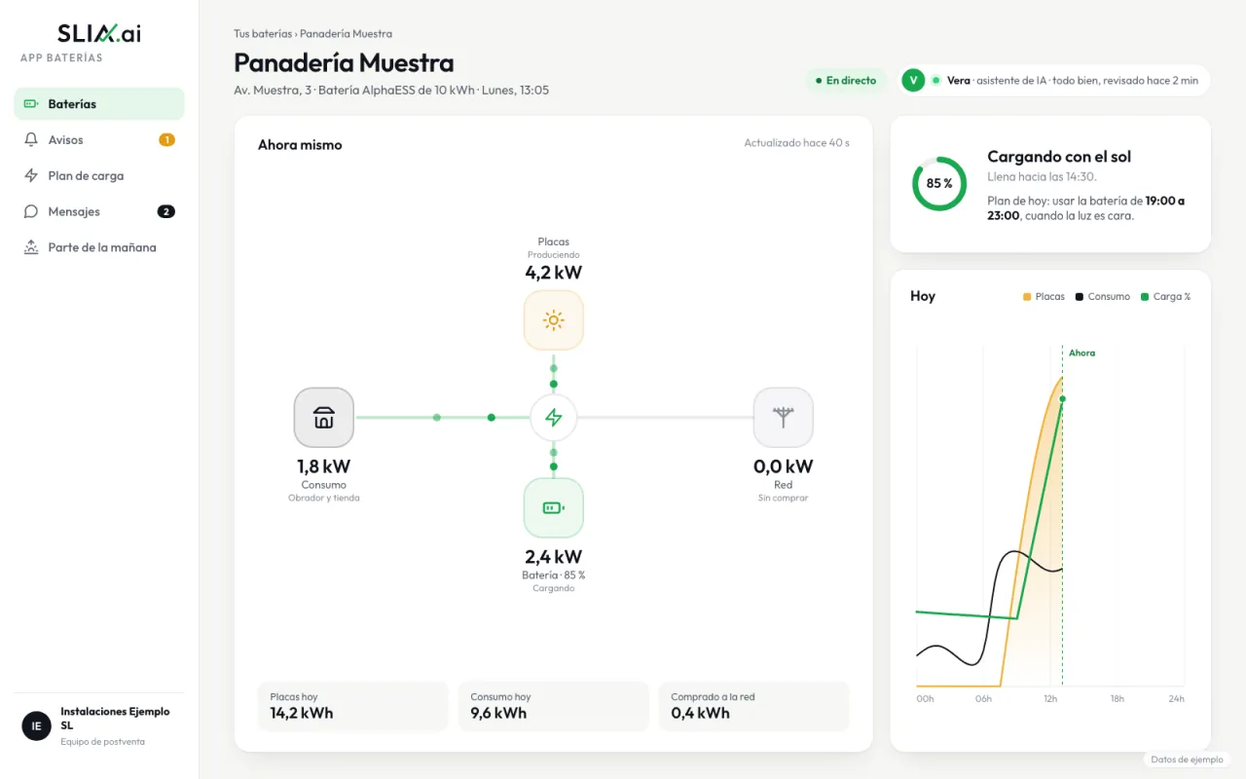Select the solar panels sun node
The width and height of the screenshot is (1246, 779).
(x=554, y=319)
